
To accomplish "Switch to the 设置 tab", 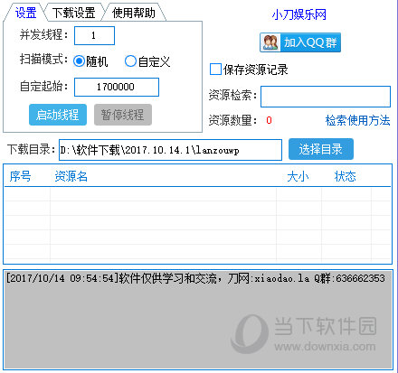I will click(x=25, y=13).
